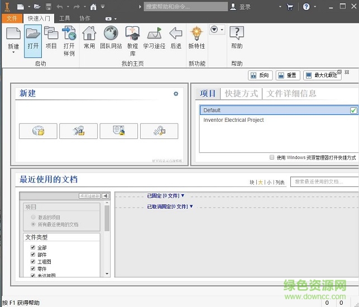Open the gear settings in the New (新建) panel

click(176, 94)
